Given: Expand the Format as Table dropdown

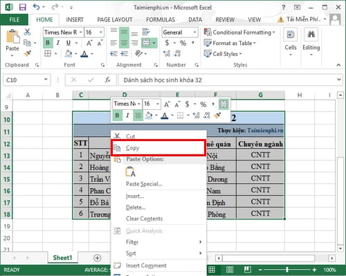Looking at the screenshot, I should [x=255, y=43].
